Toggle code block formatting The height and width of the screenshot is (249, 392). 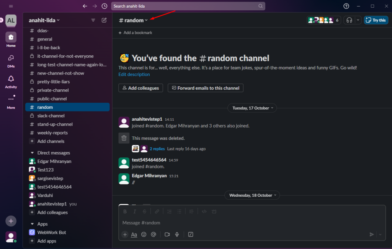[x=214, y=212]
